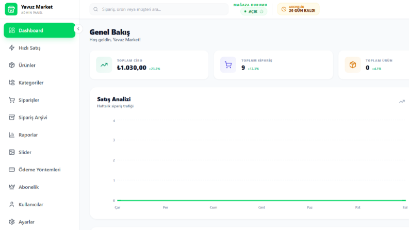The width and height of the screenshot is (409, 230).
Task: Click the Raporlar bar chart icon
Action: pyautogui.click(x=12, y=135)
